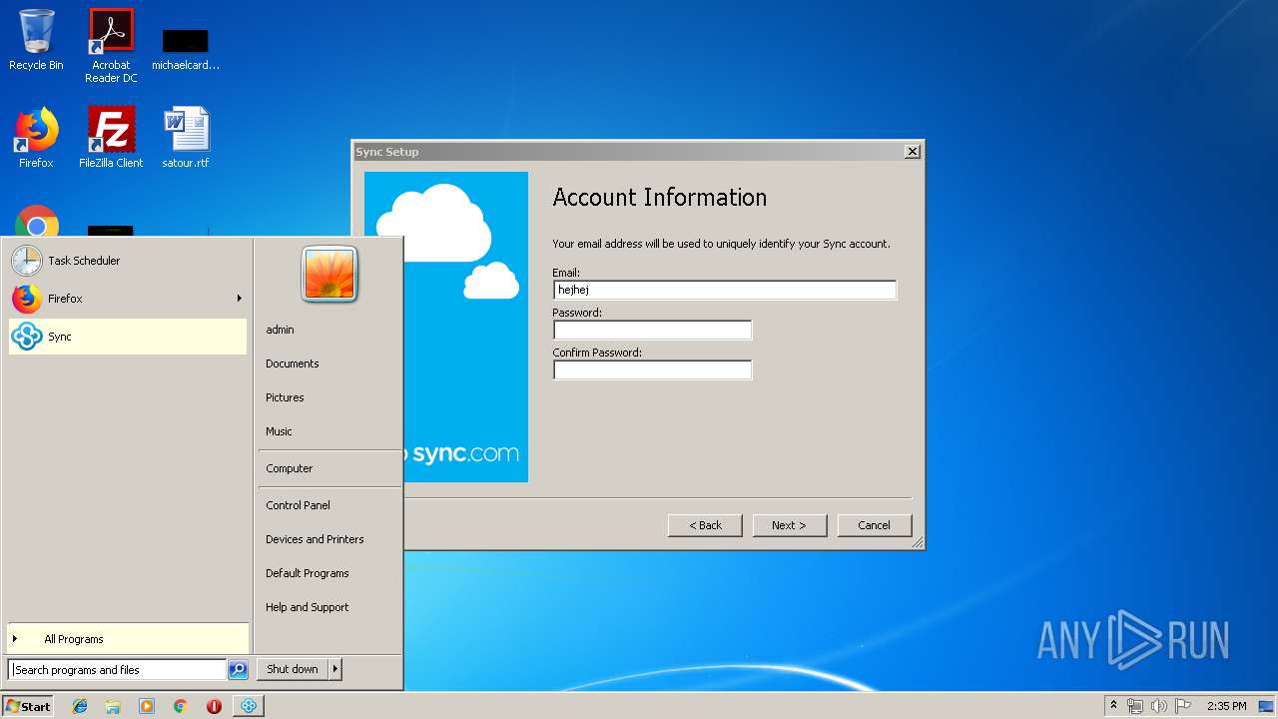1278x719 pixels.
Task: Open Opera from the taskbar
Action: [214, 706]
